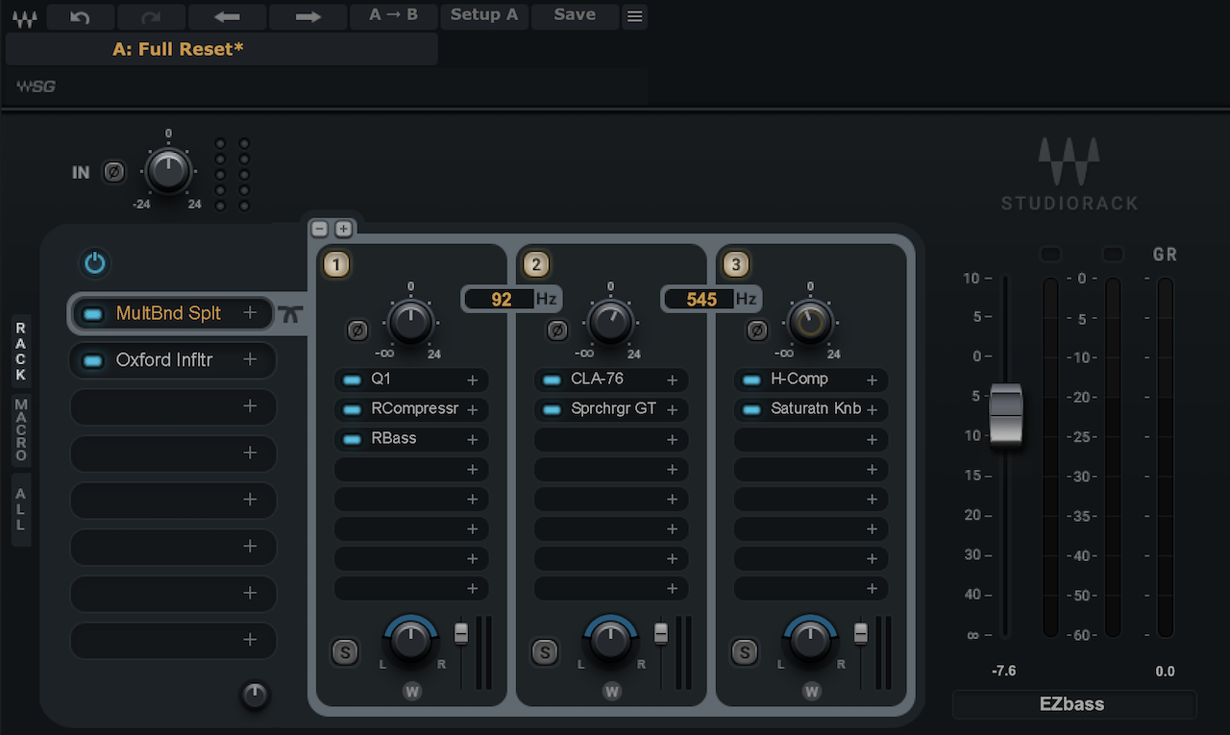This screenshot has width=1230, height=735.
Task: Click the W width button on band 2
Action: tap(612, 690)
